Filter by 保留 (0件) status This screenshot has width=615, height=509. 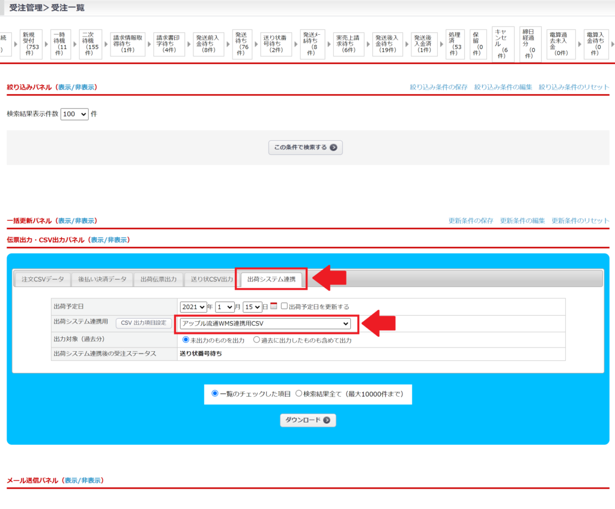click(x=478, y=44)
